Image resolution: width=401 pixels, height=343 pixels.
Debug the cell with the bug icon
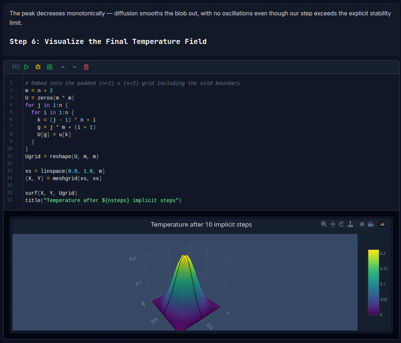tap(38, 67)
